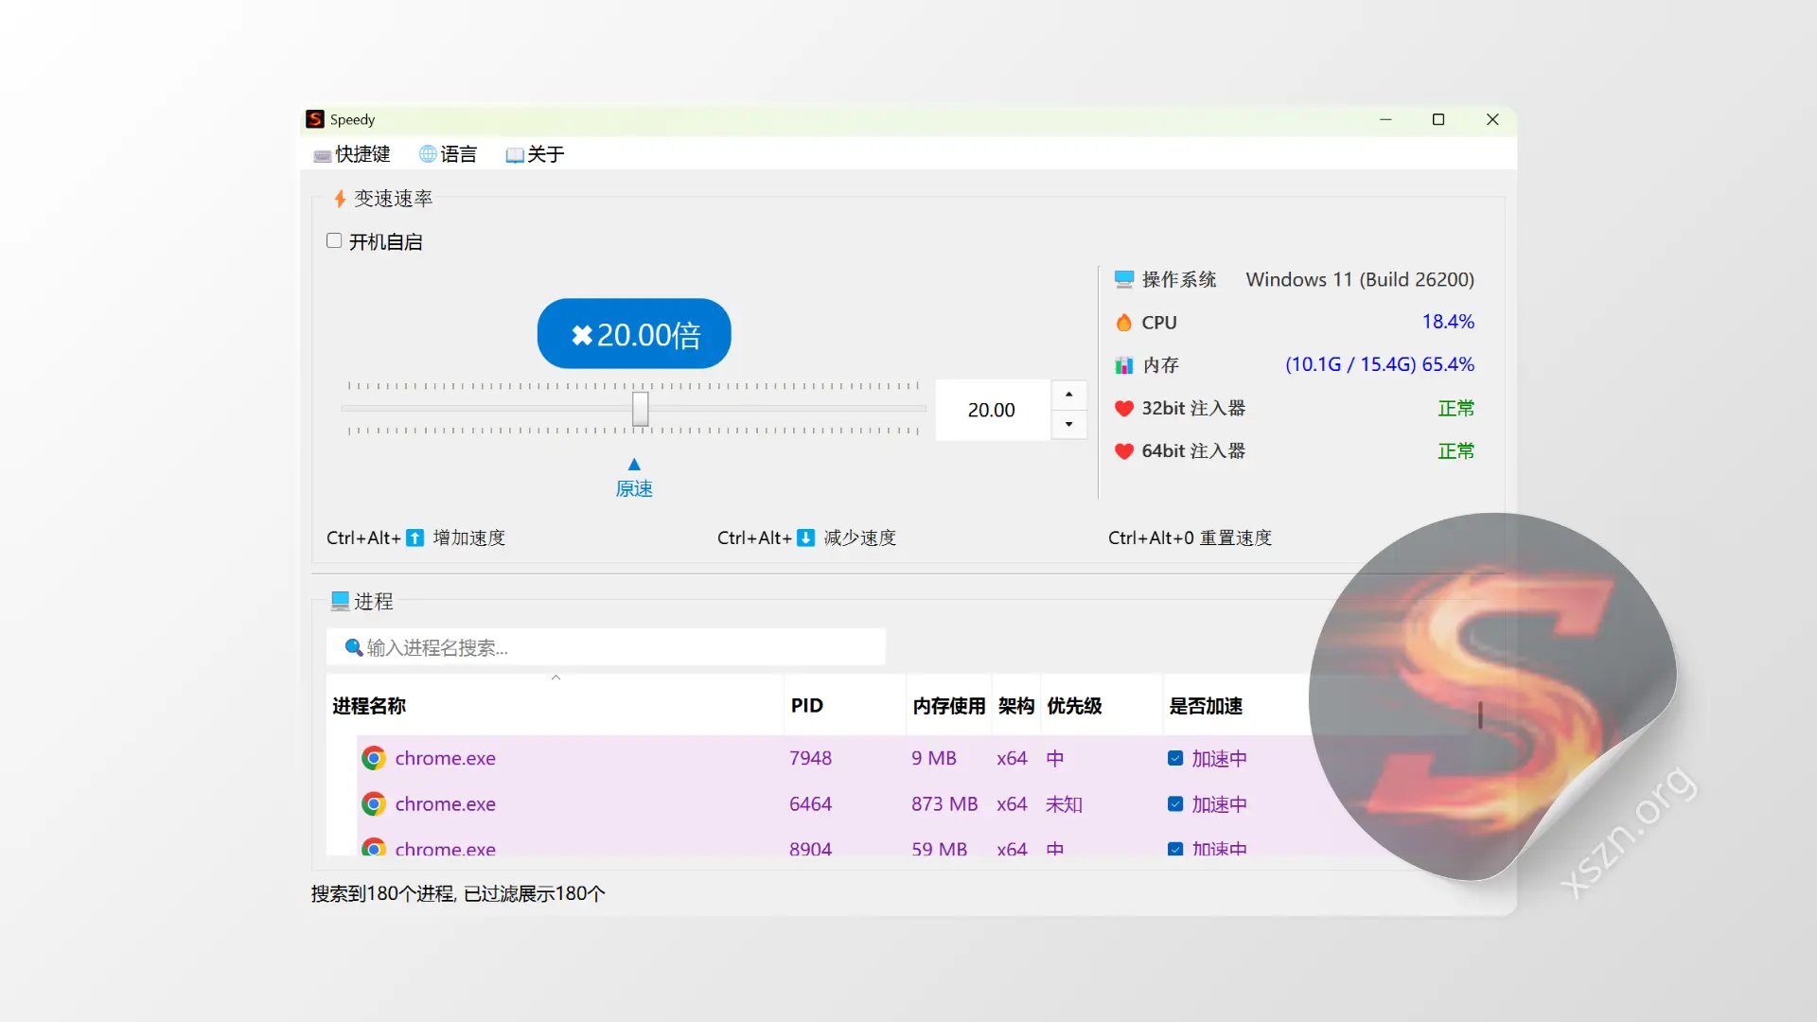Click the Speedy logo in the title bar

point(316,119)
